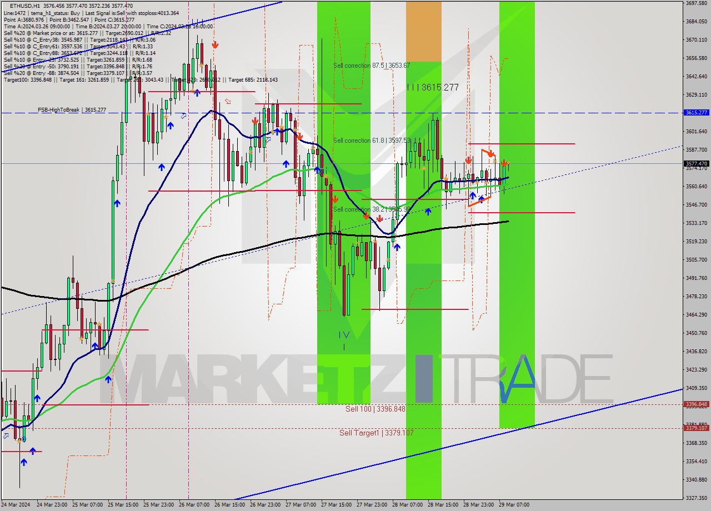Click the 3354.410 price axis label
Viewport: 711px width, 511px height.
pyautogui.click(x=696, y=462)
